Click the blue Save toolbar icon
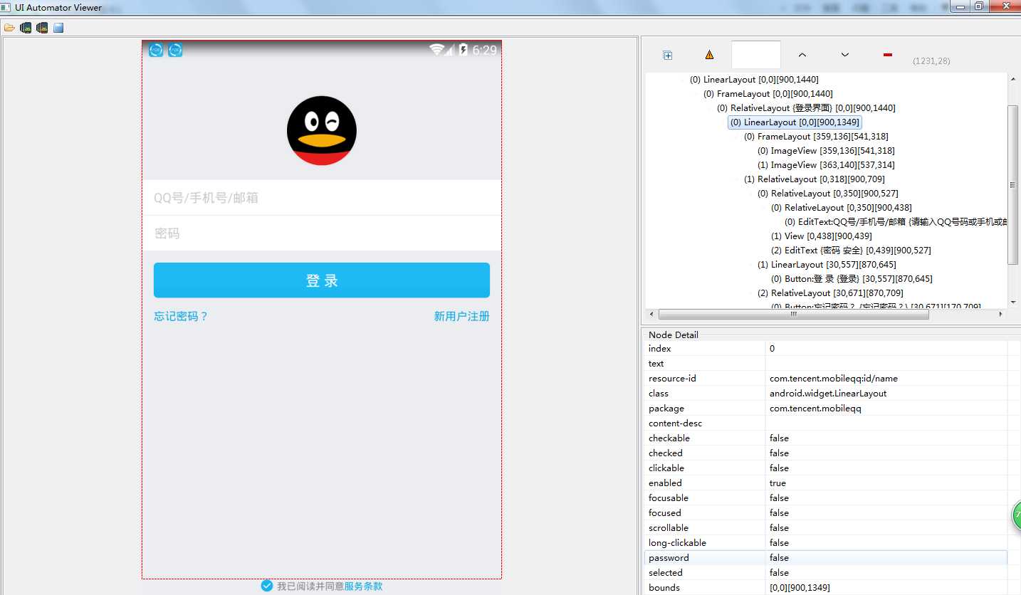1021x595 pixels. click(x=58, y=28)
